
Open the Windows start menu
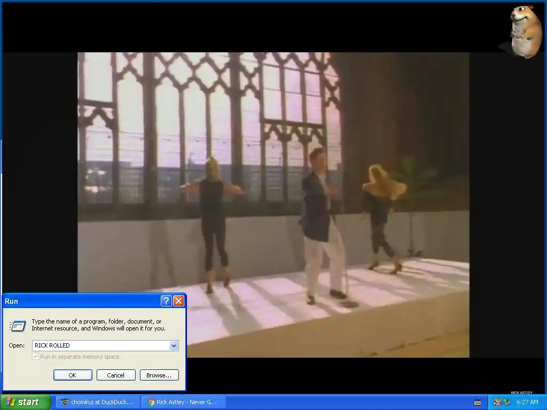click(25, 402)
